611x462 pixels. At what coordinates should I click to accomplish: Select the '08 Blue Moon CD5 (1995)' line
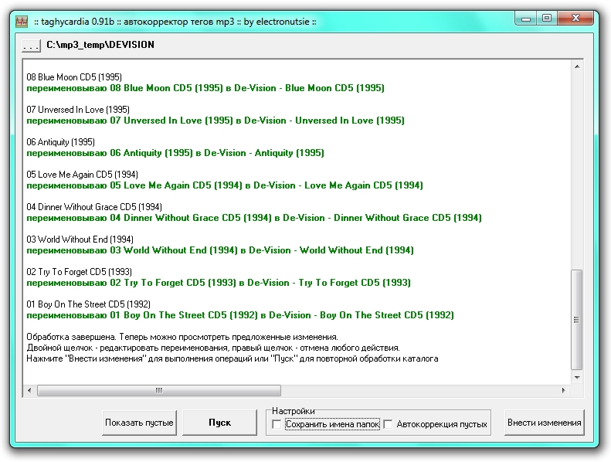(74, 77)
